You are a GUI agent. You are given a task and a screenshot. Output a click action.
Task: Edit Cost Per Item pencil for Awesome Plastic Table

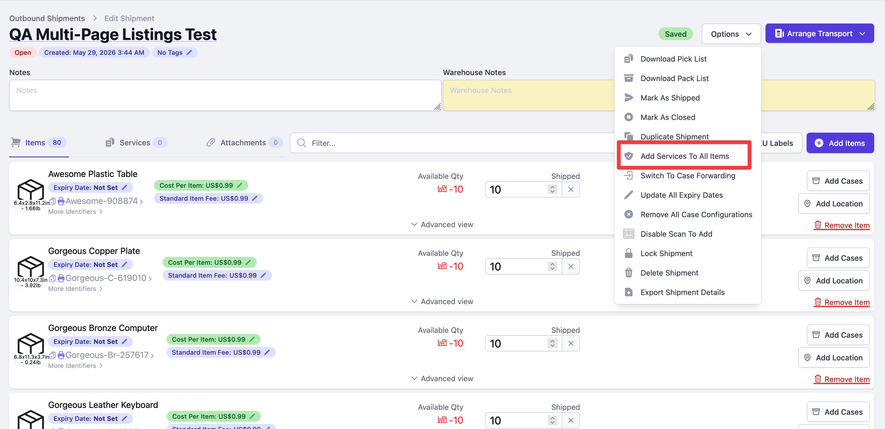pyautogui.click(x=239, y=185)
